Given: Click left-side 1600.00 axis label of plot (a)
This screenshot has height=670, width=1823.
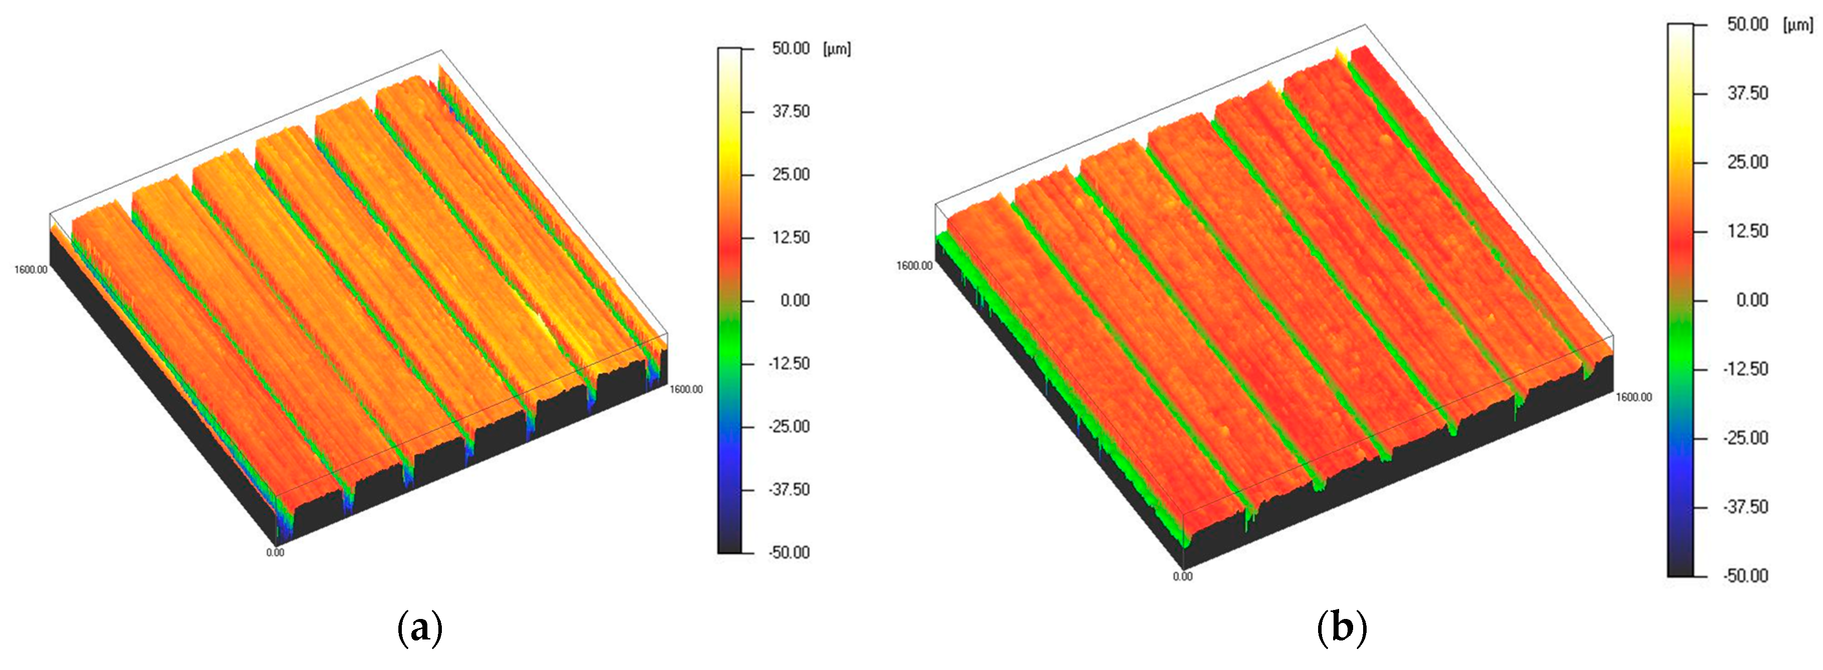Looking at the screenshot, I should pos(31,270).
